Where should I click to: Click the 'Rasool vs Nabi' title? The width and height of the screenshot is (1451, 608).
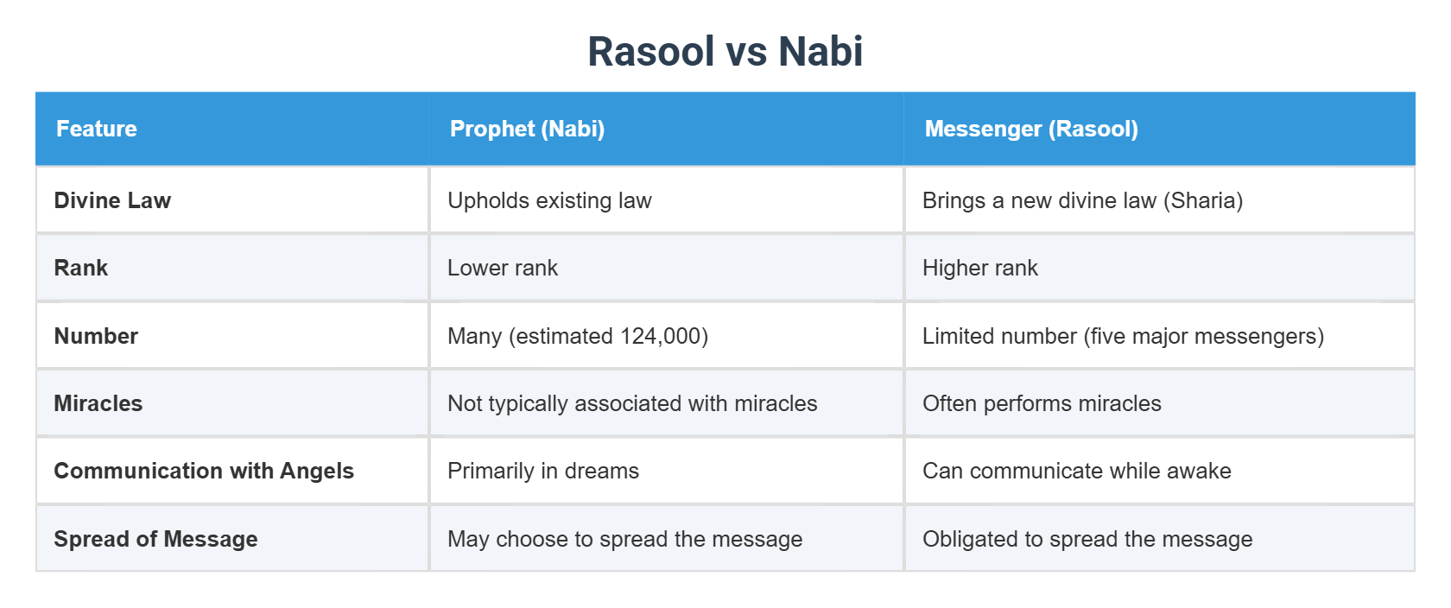click(725, 51)
